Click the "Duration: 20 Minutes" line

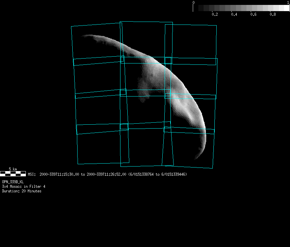[22, 191]
